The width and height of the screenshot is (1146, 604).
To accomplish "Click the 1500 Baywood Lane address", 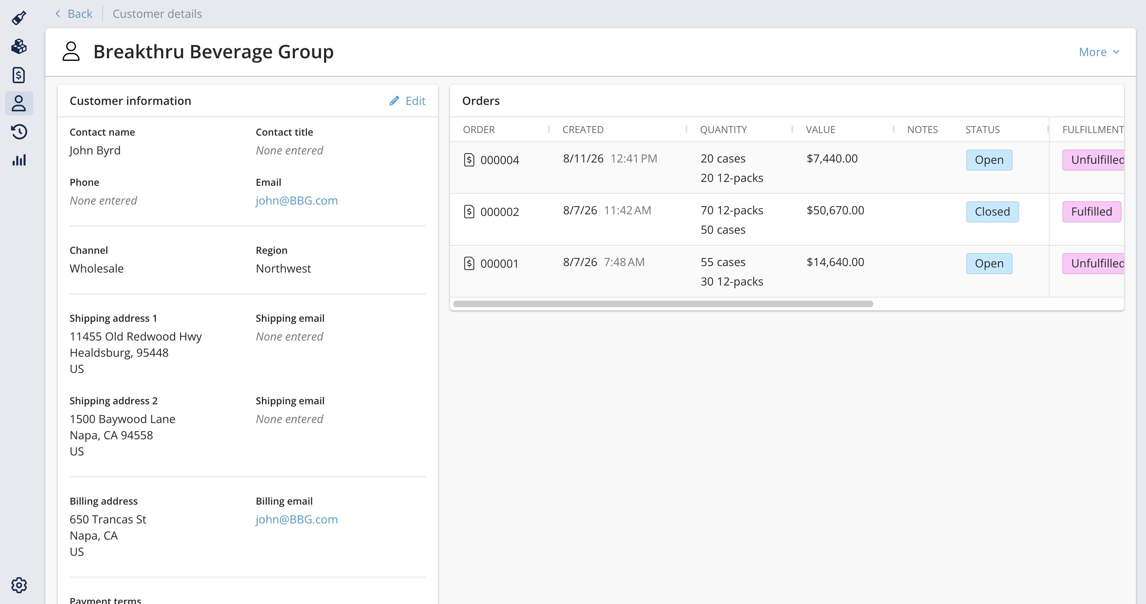I will pos(122,419).
